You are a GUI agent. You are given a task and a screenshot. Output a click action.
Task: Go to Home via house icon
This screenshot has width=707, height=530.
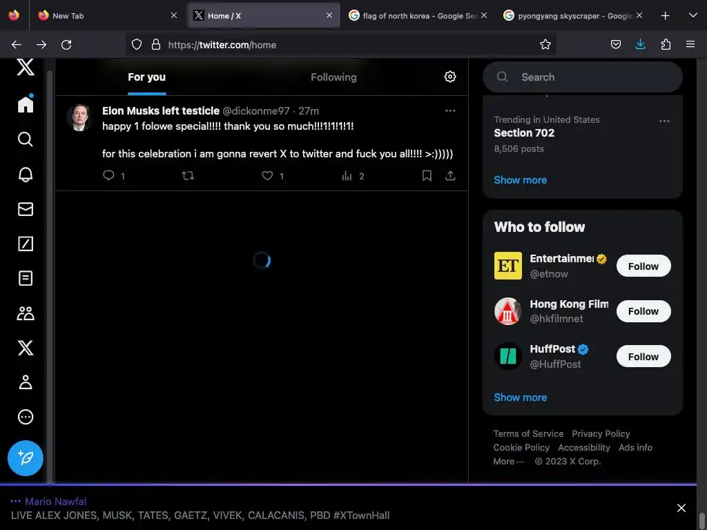click(x=26, y=104)
